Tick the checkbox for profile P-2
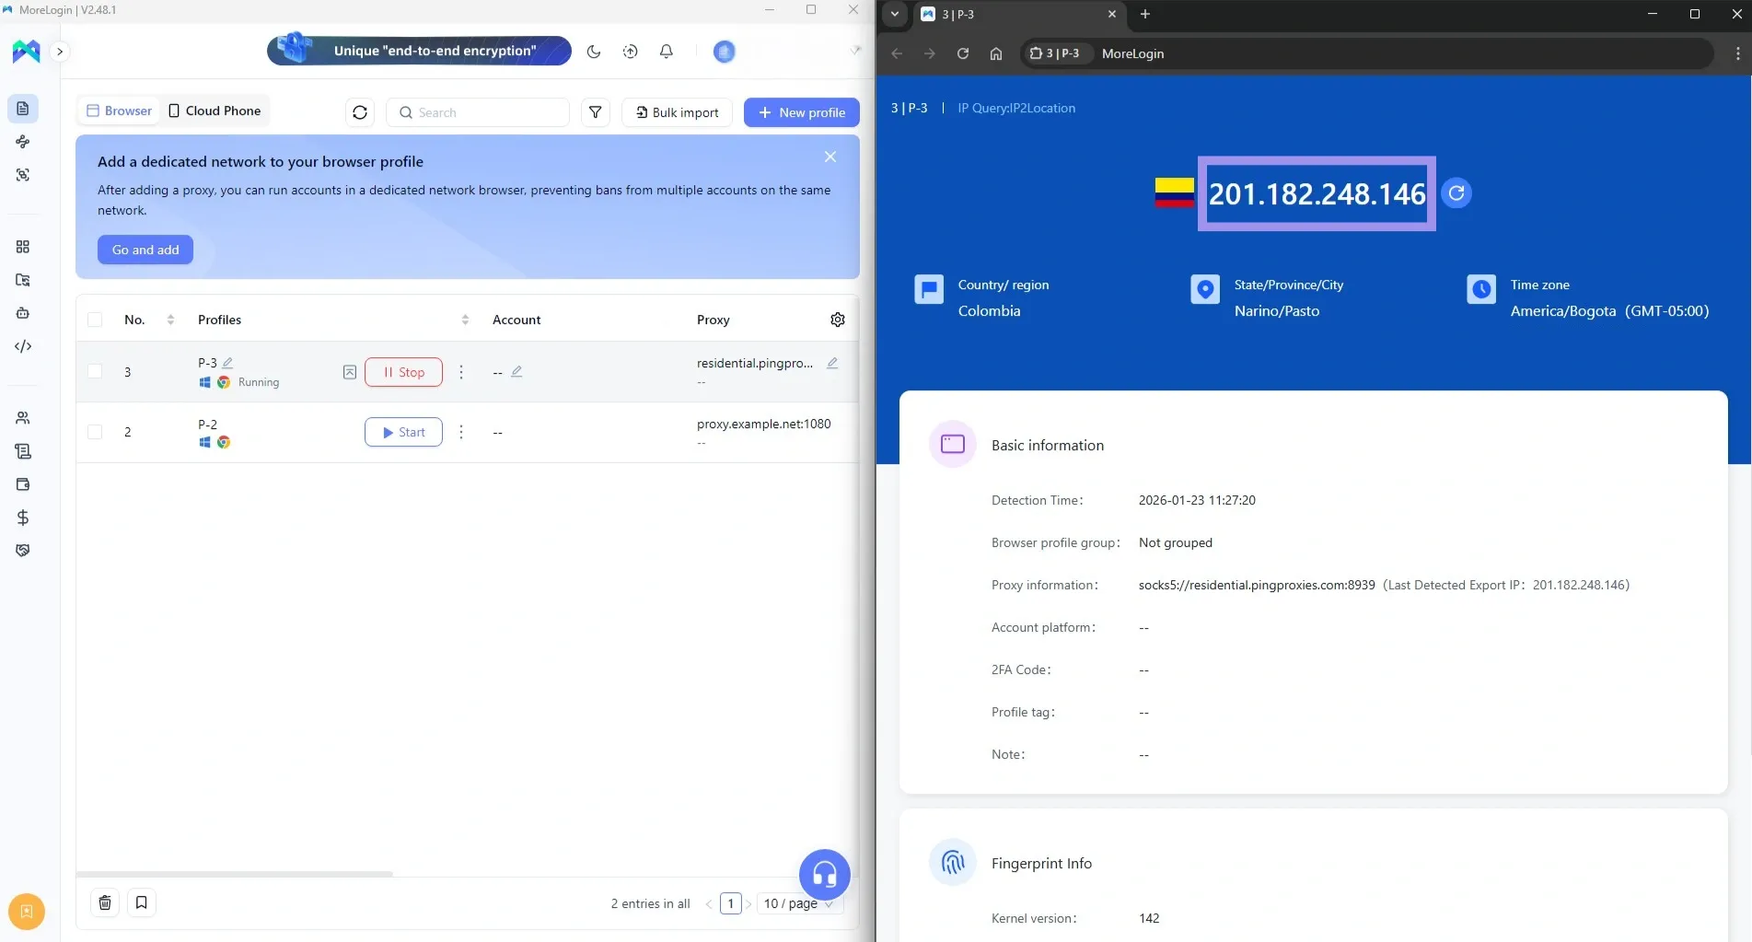 [95, 432]
